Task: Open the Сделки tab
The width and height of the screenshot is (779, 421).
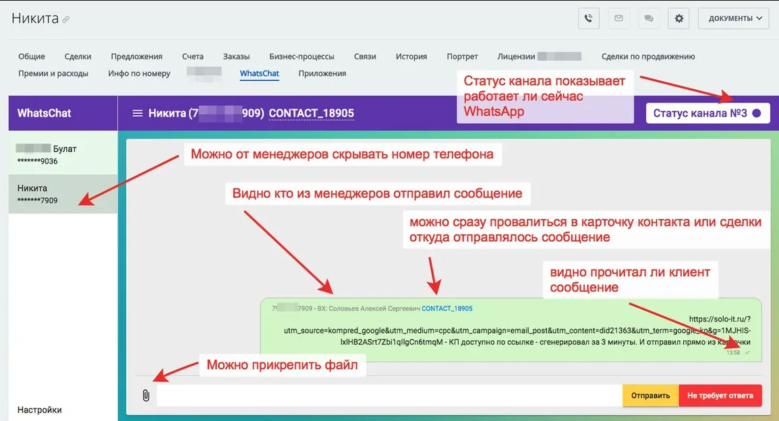Action: [78, 57]
